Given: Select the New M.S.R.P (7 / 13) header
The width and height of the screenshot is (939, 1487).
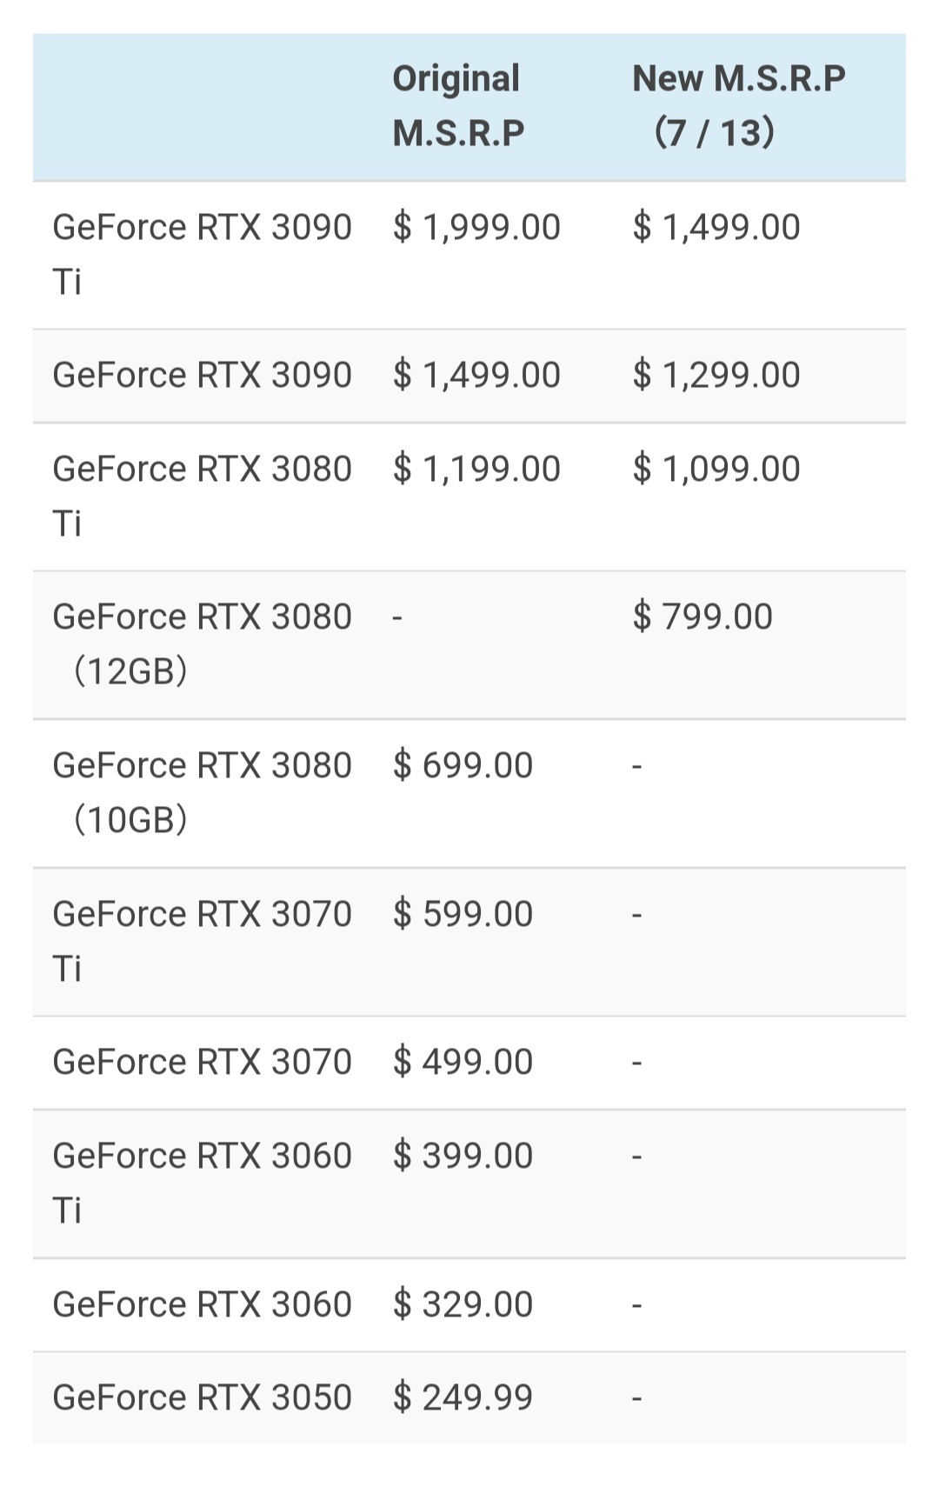Looking at the screenshot, I should click(x=738, y=105).
